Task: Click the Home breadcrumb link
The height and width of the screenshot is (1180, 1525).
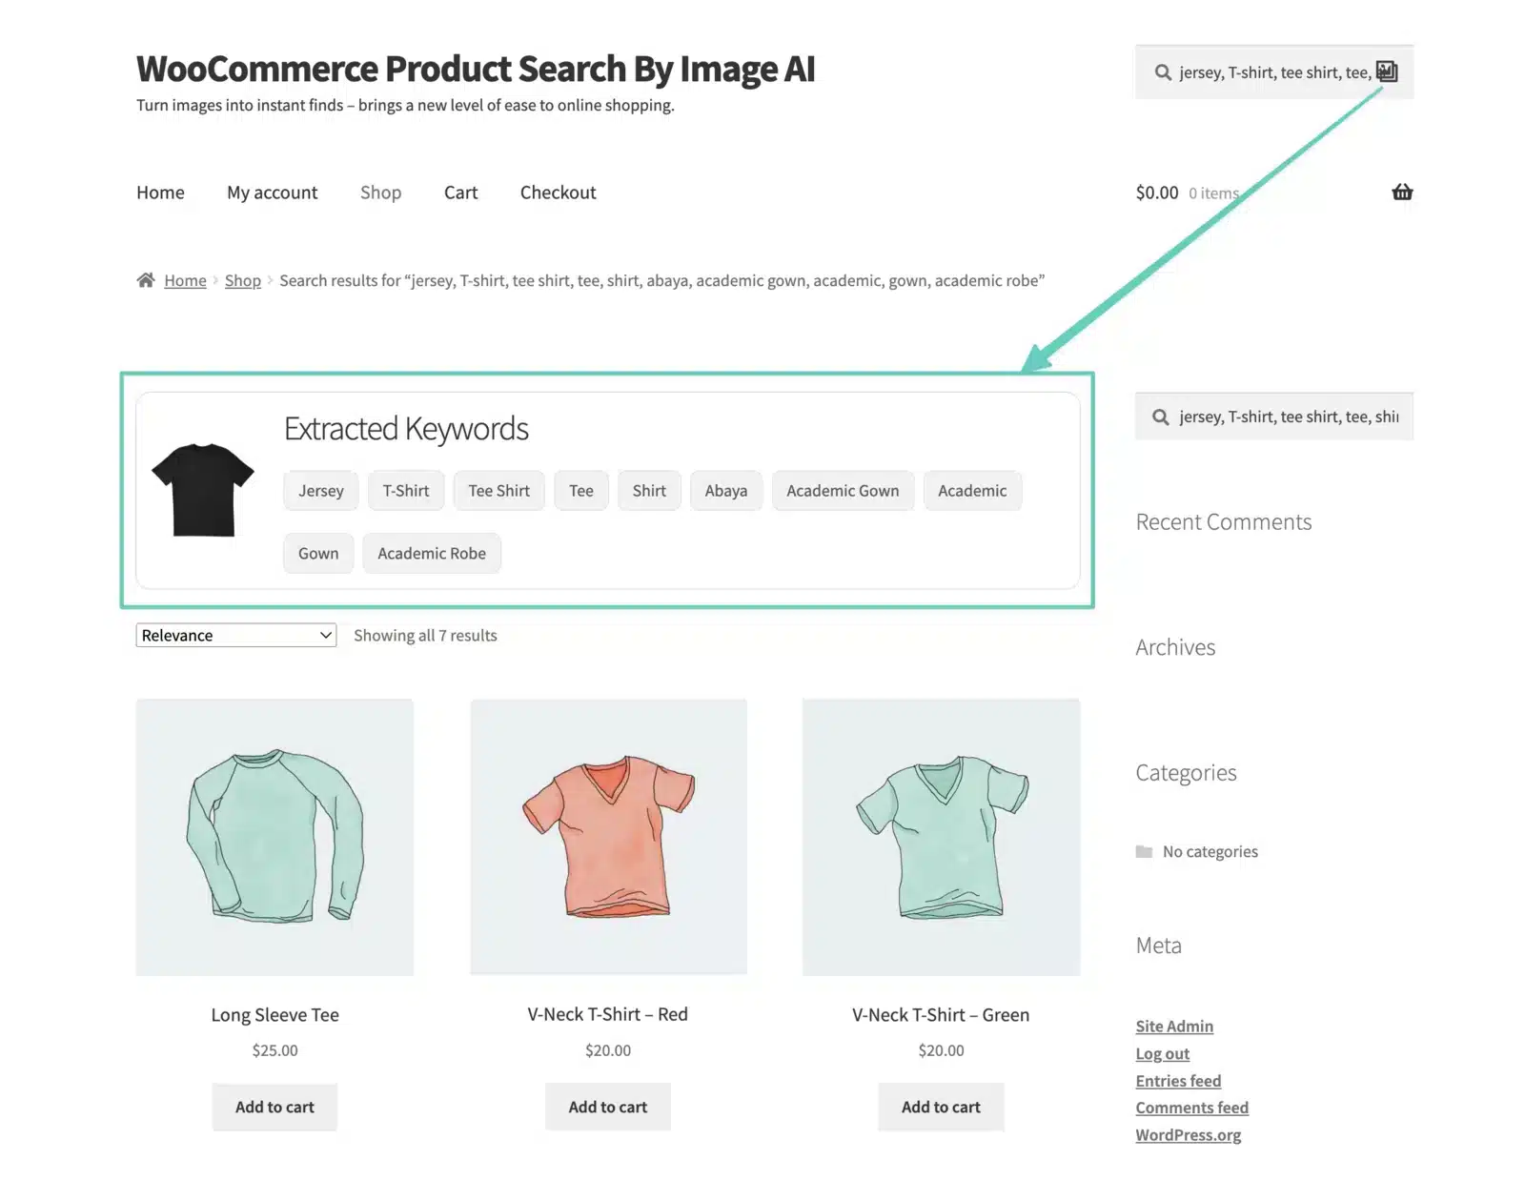Action: click(x=185, y=280)
